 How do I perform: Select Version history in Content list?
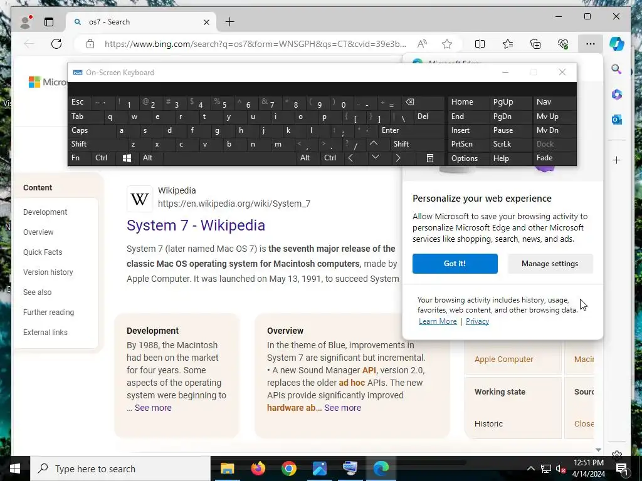(48, 272)
